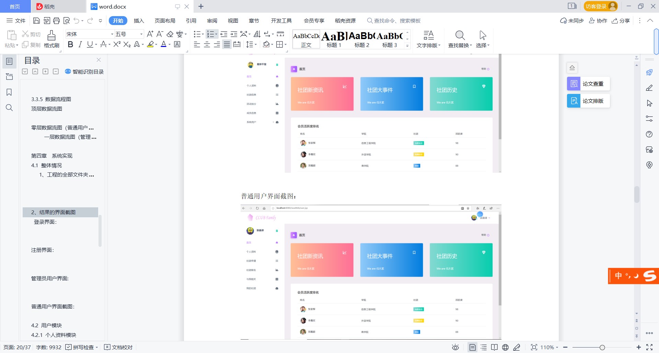Toggle justified paragraph alignment
The image size is (659, 353).
coord(227,45)
